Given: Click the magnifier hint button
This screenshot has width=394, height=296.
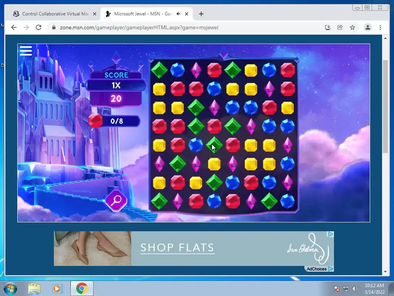Looking at the screenshot, I should [x=116, y=200].
